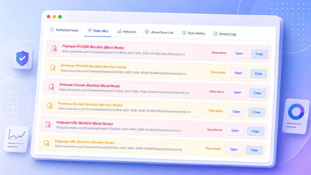Click the Access Logs document icon

coord(215,34)
